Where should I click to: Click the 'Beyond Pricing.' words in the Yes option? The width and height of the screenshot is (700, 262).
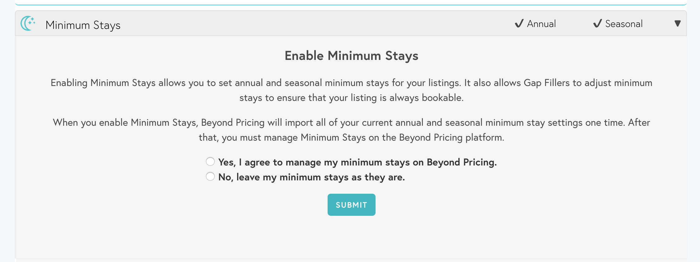tap(462, 162)
